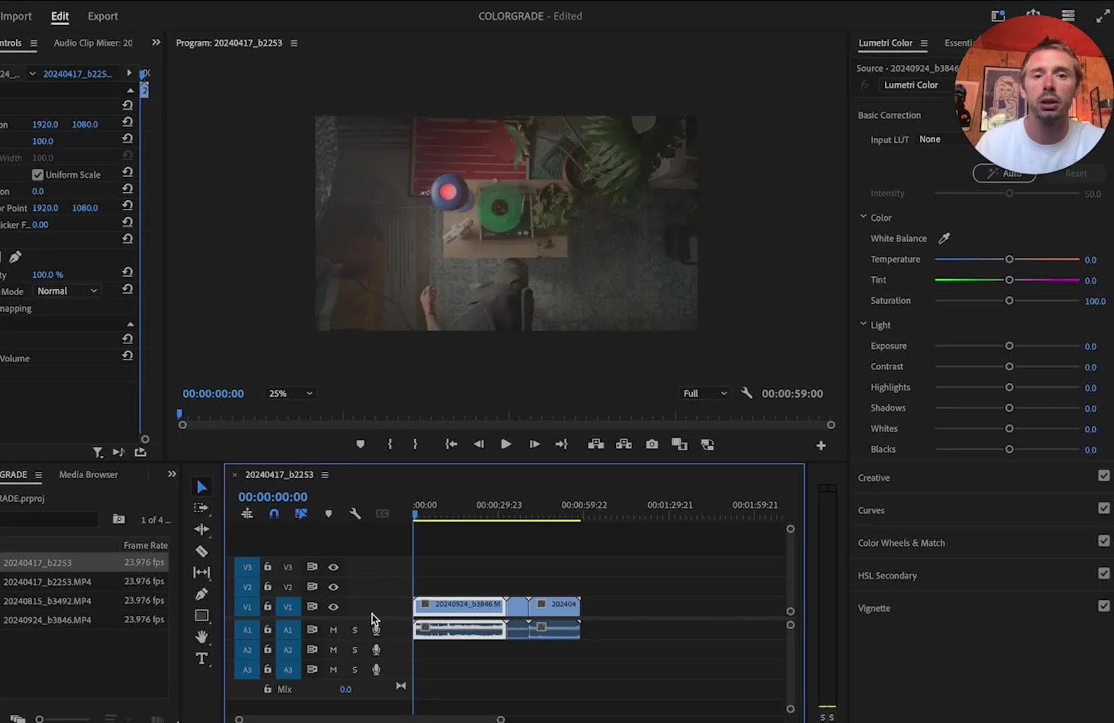Disable the Creative section checkbox
This screenshot has height=723, width=1114.
point(1104,475)
